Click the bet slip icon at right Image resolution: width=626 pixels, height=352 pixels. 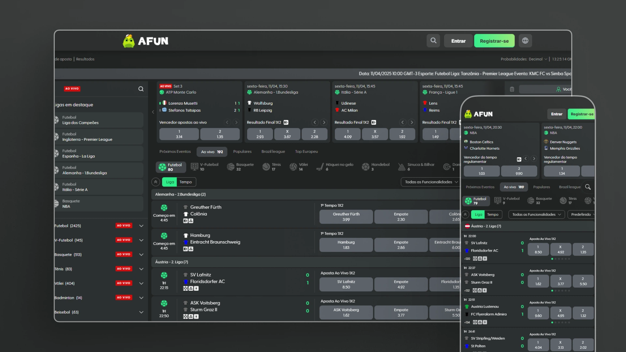(512, 89)
